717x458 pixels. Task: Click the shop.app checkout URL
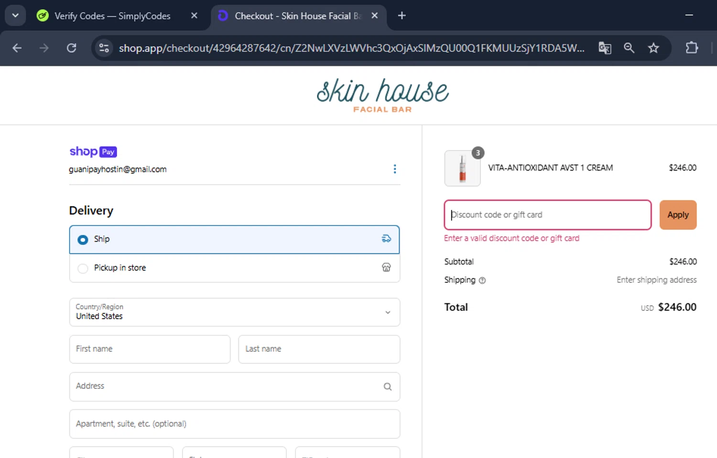pos(351,48)
